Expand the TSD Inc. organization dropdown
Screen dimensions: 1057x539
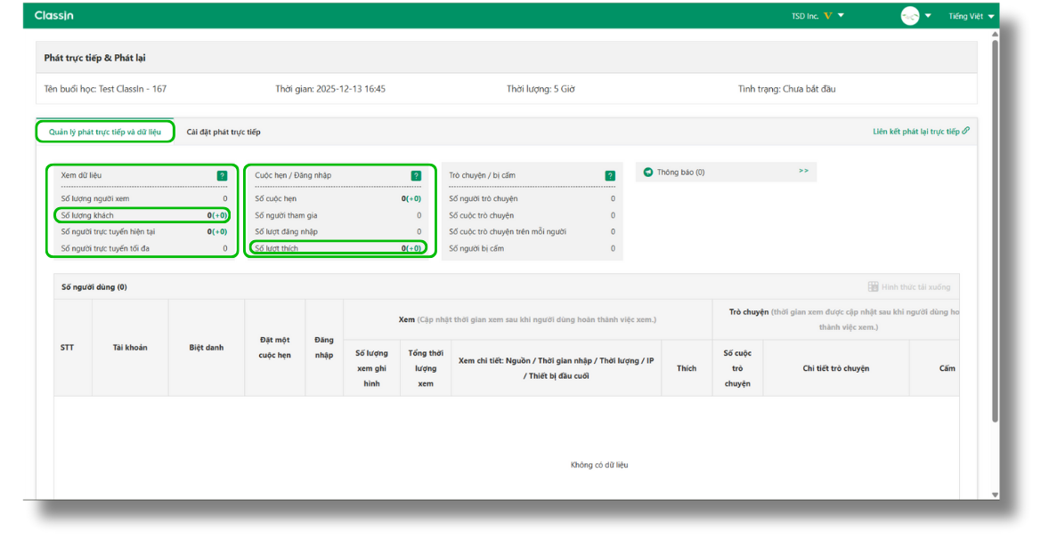coord(841,16)
